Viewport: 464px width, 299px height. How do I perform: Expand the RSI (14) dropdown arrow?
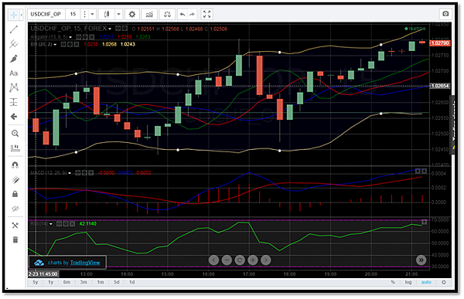click(51, 224)
